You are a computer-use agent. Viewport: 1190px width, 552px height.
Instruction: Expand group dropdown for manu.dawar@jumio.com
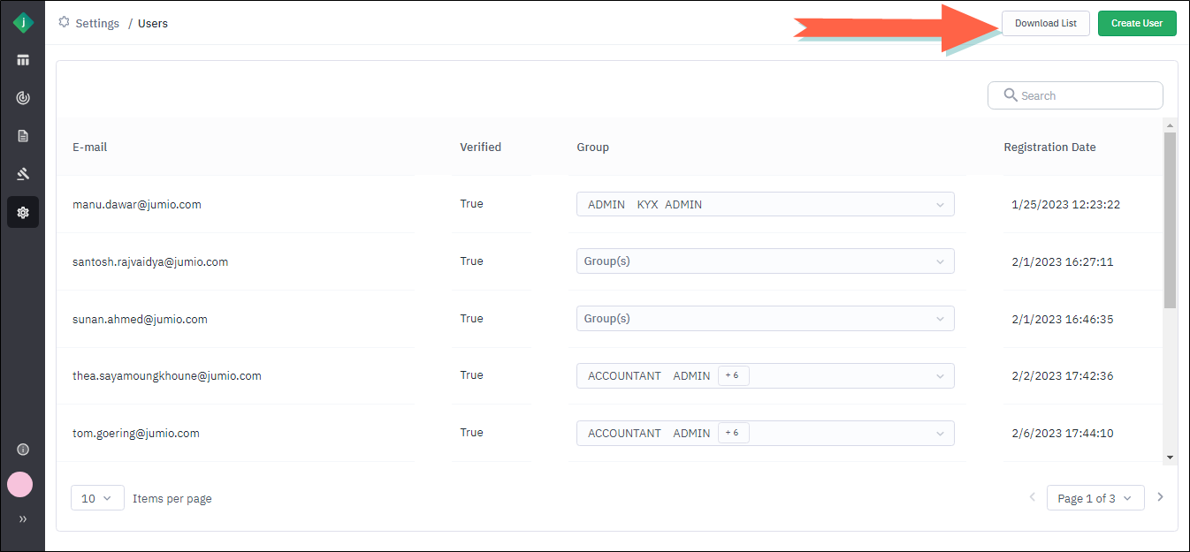coord(939,205)
